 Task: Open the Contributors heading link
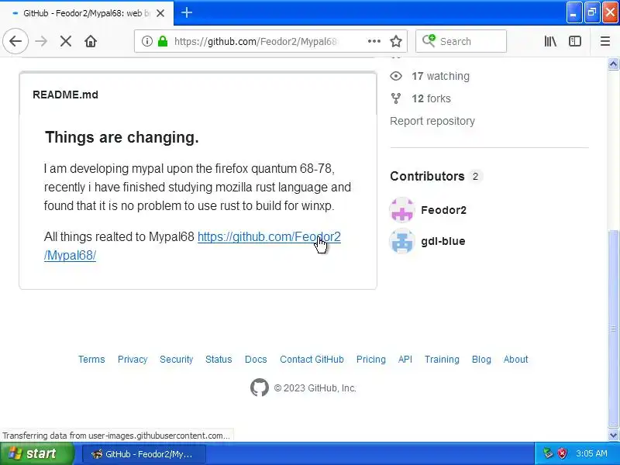pos(427,176)
